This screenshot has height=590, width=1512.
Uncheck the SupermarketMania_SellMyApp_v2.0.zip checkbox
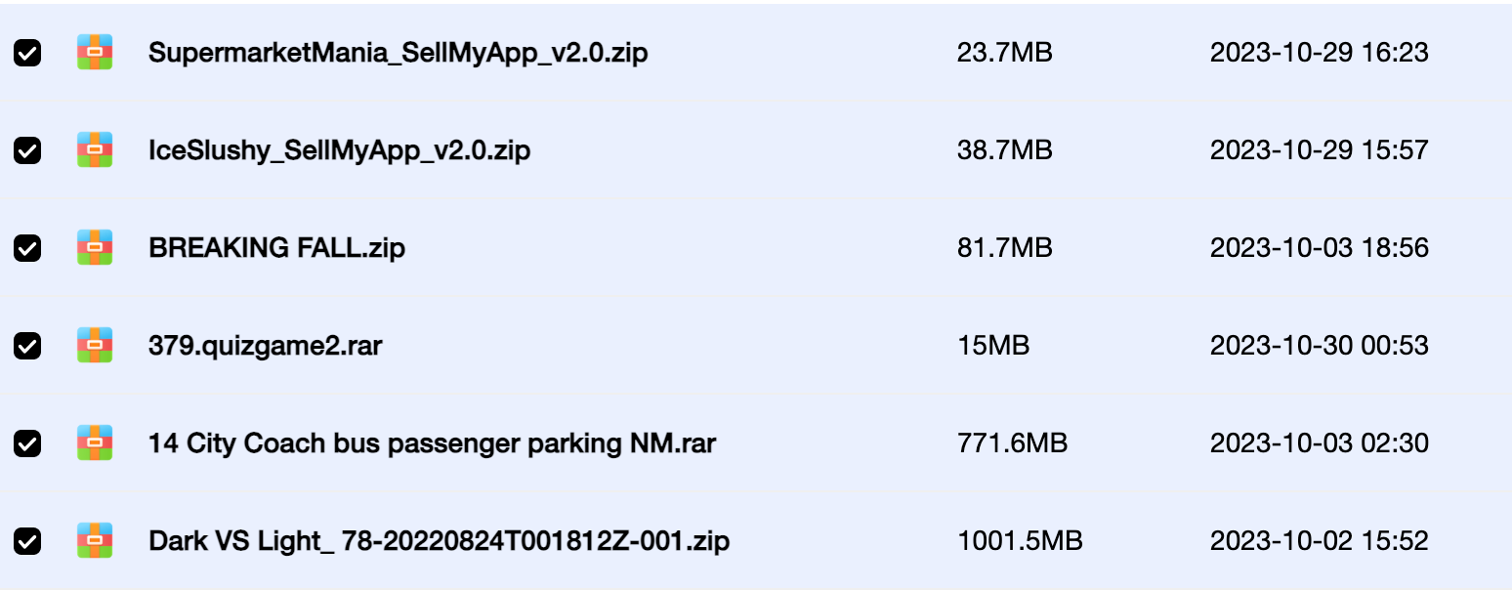click(x=27, y=53)
